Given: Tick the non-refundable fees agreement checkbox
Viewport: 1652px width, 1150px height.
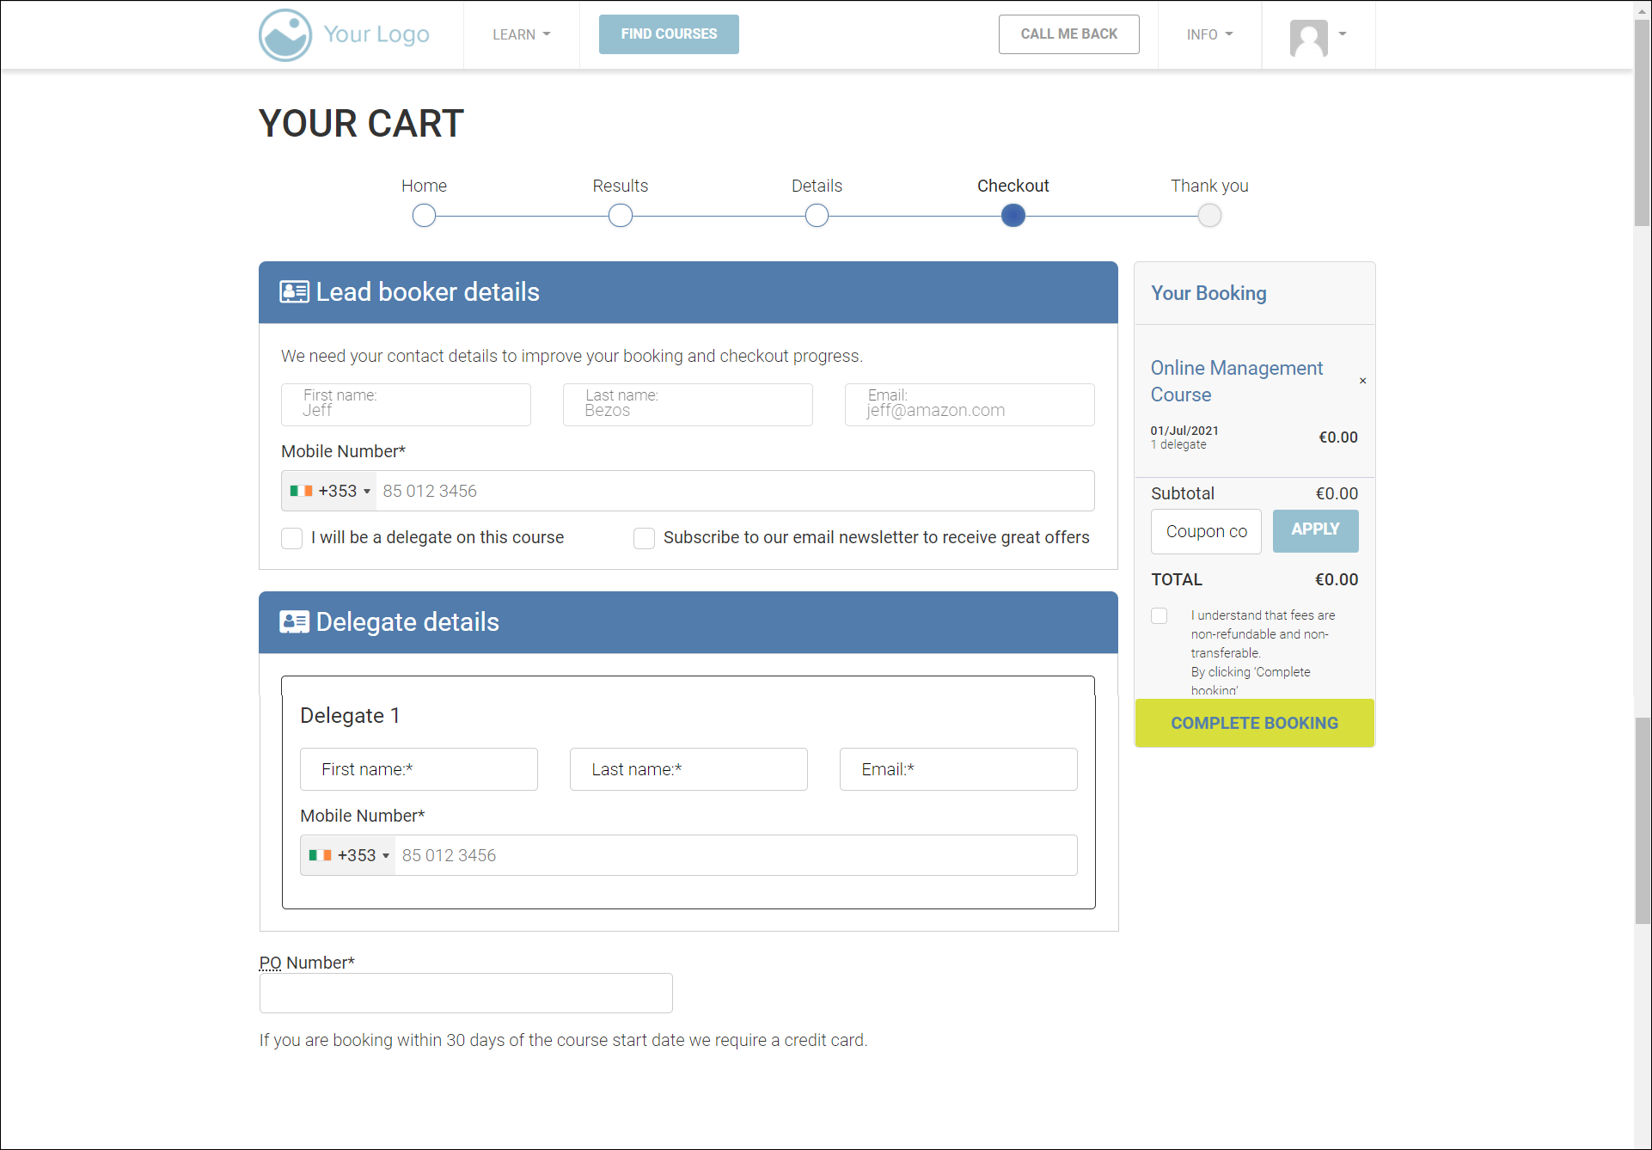Looking at the screenshot, I should [x=1159, y=616].
